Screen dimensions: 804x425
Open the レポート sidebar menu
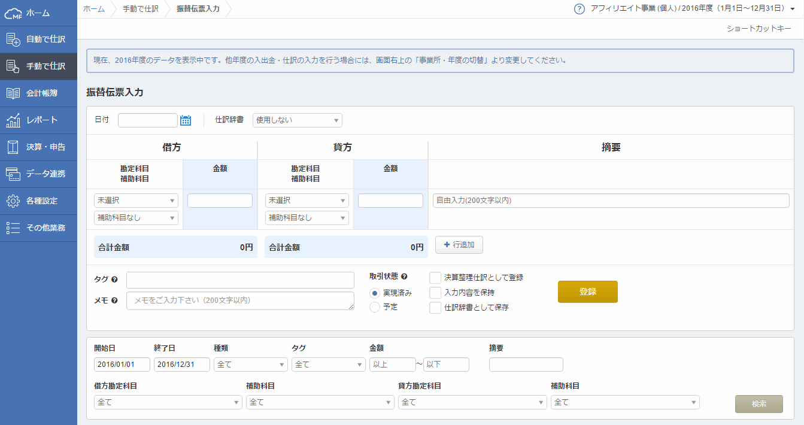pos(38,120)
